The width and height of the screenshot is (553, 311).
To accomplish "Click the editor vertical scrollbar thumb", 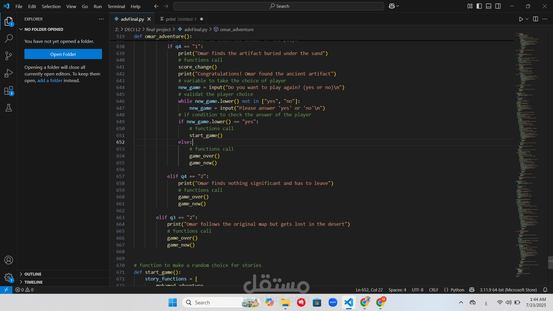I will pyautogui.click(x=550, y=262).
